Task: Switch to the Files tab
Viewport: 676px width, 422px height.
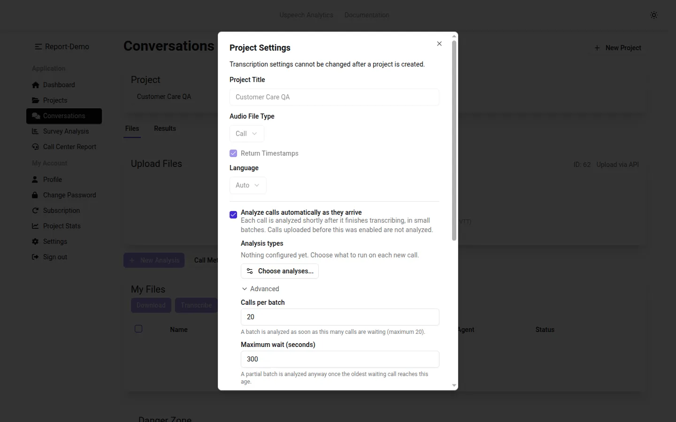Action: pyautogui.click(x=132, y=128)
